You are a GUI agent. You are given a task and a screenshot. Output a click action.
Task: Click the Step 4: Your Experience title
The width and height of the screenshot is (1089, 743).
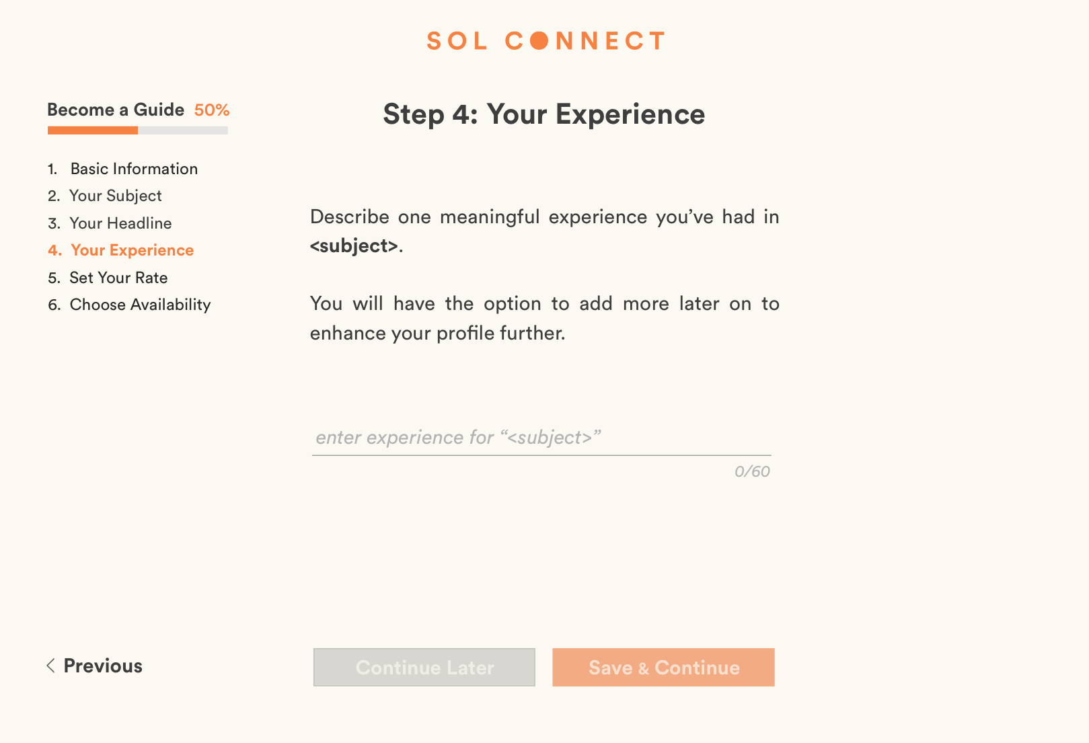[543, 114]
